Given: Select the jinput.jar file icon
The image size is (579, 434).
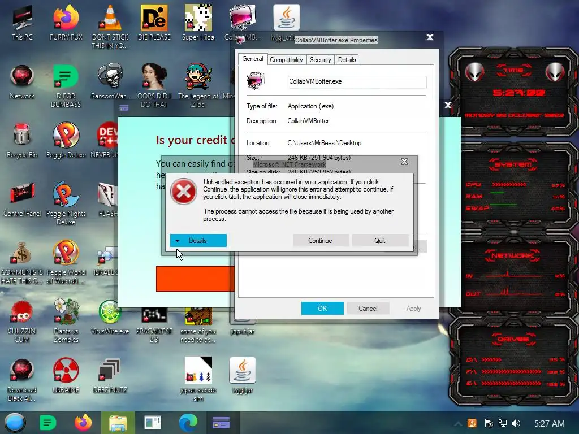Looking at the screenshot, I should 242,327.
